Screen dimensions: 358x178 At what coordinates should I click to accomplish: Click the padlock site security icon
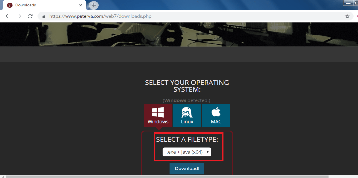coord(44,16)
